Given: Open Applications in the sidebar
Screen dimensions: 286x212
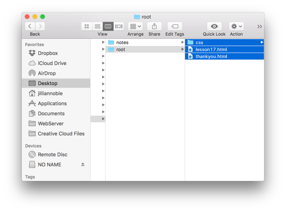Looking at the screenshot, I should coord(56,103).
